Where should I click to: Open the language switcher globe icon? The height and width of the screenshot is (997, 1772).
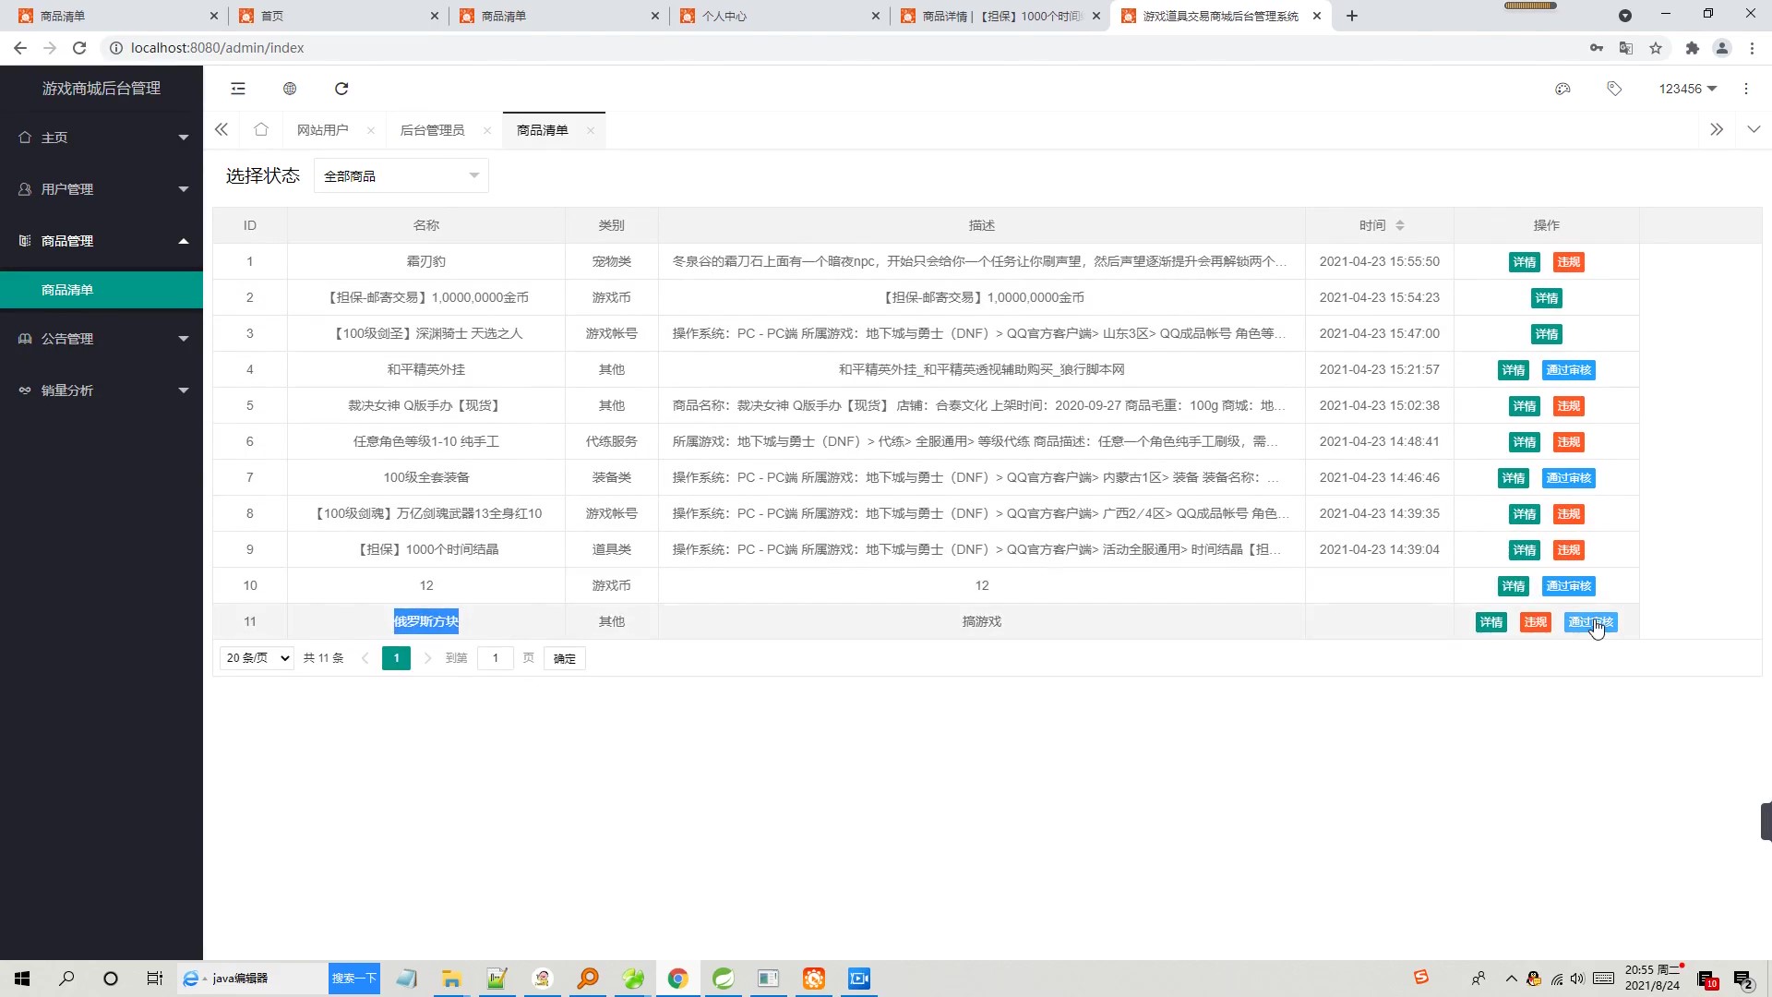coord(290,88)
